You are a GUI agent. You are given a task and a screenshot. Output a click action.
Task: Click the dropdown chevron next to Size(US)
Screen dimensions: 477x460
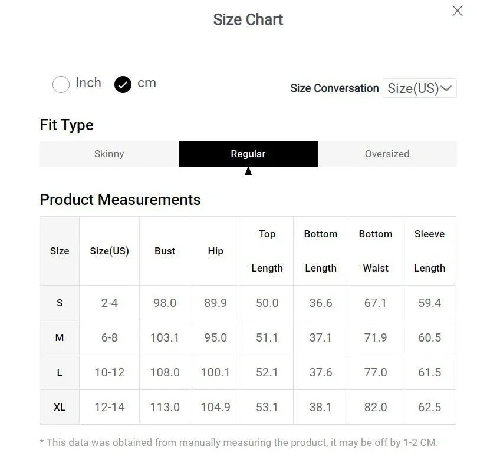(x=446, y=88)
